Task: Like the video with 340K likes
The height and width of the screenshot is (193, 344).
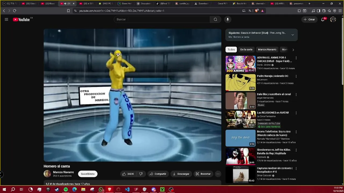Action: [128, 174]
